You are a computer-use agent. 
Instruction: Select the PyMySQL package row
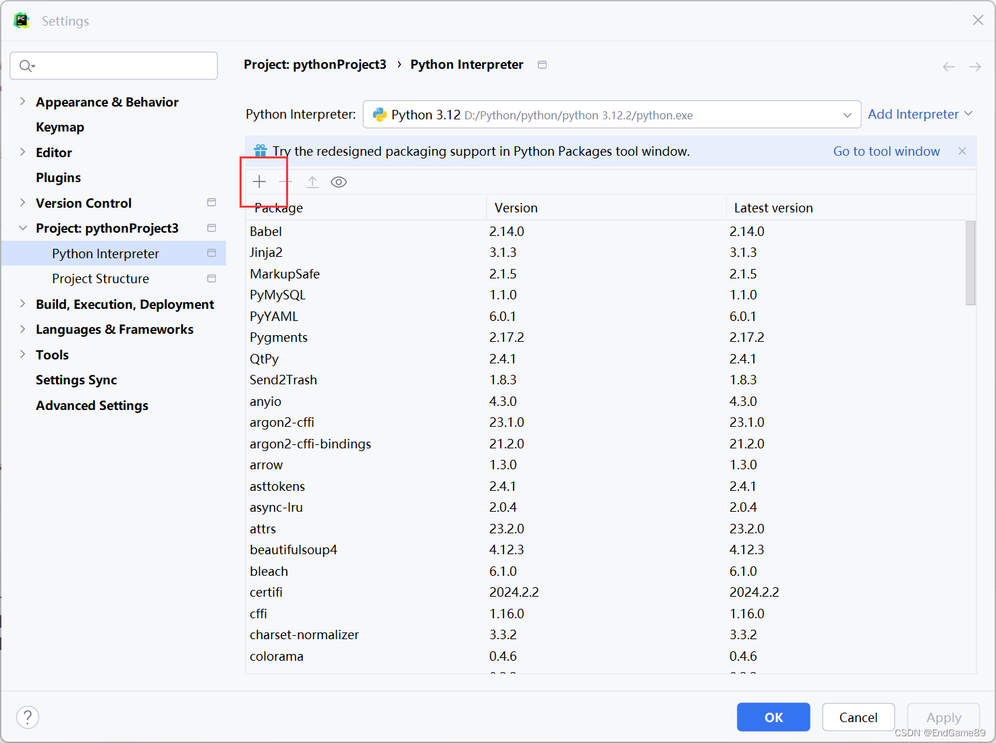click(605, 295)
